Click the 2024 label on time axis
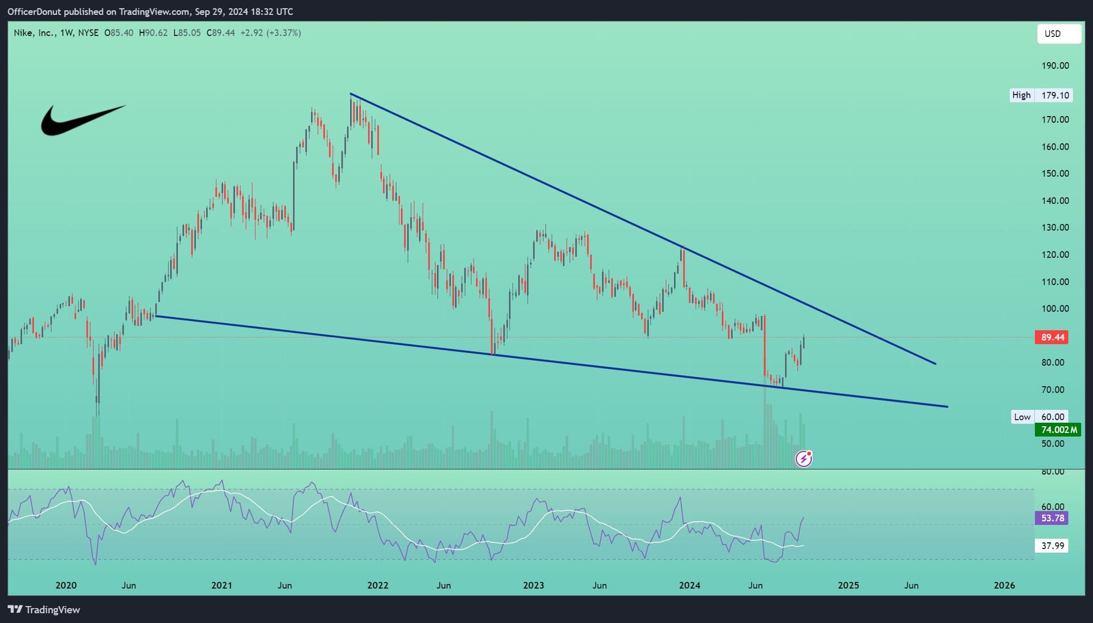The height and width of the screenshot is (623, 1093). [x=689, y=585]
